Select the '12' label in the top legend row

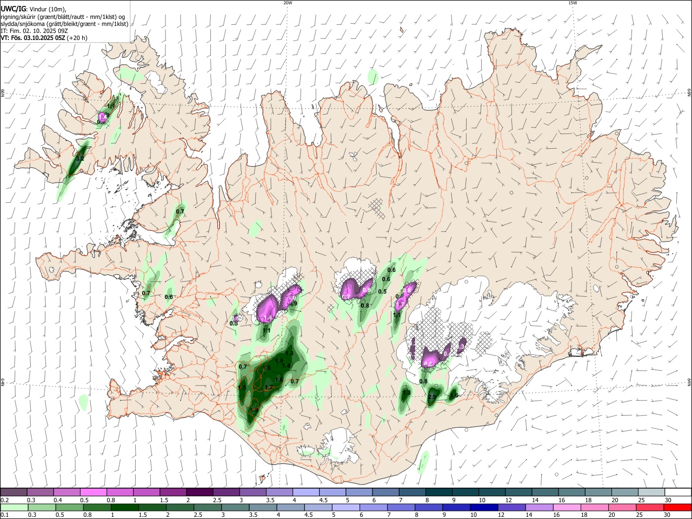509,501
